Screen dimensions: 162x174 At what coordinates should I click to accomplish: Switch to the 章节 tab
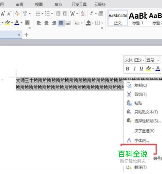click(58, 4)
